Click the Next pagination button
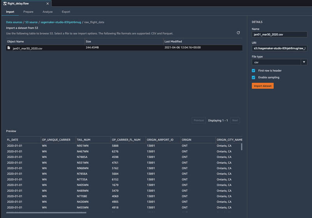 [x=235, y=120]
